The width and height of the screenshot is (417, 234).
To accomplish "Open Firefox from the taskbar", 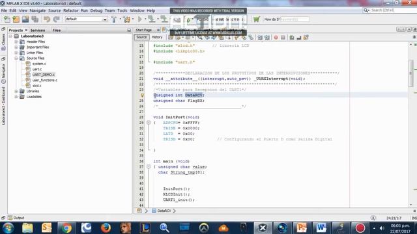I will (106, 228).
